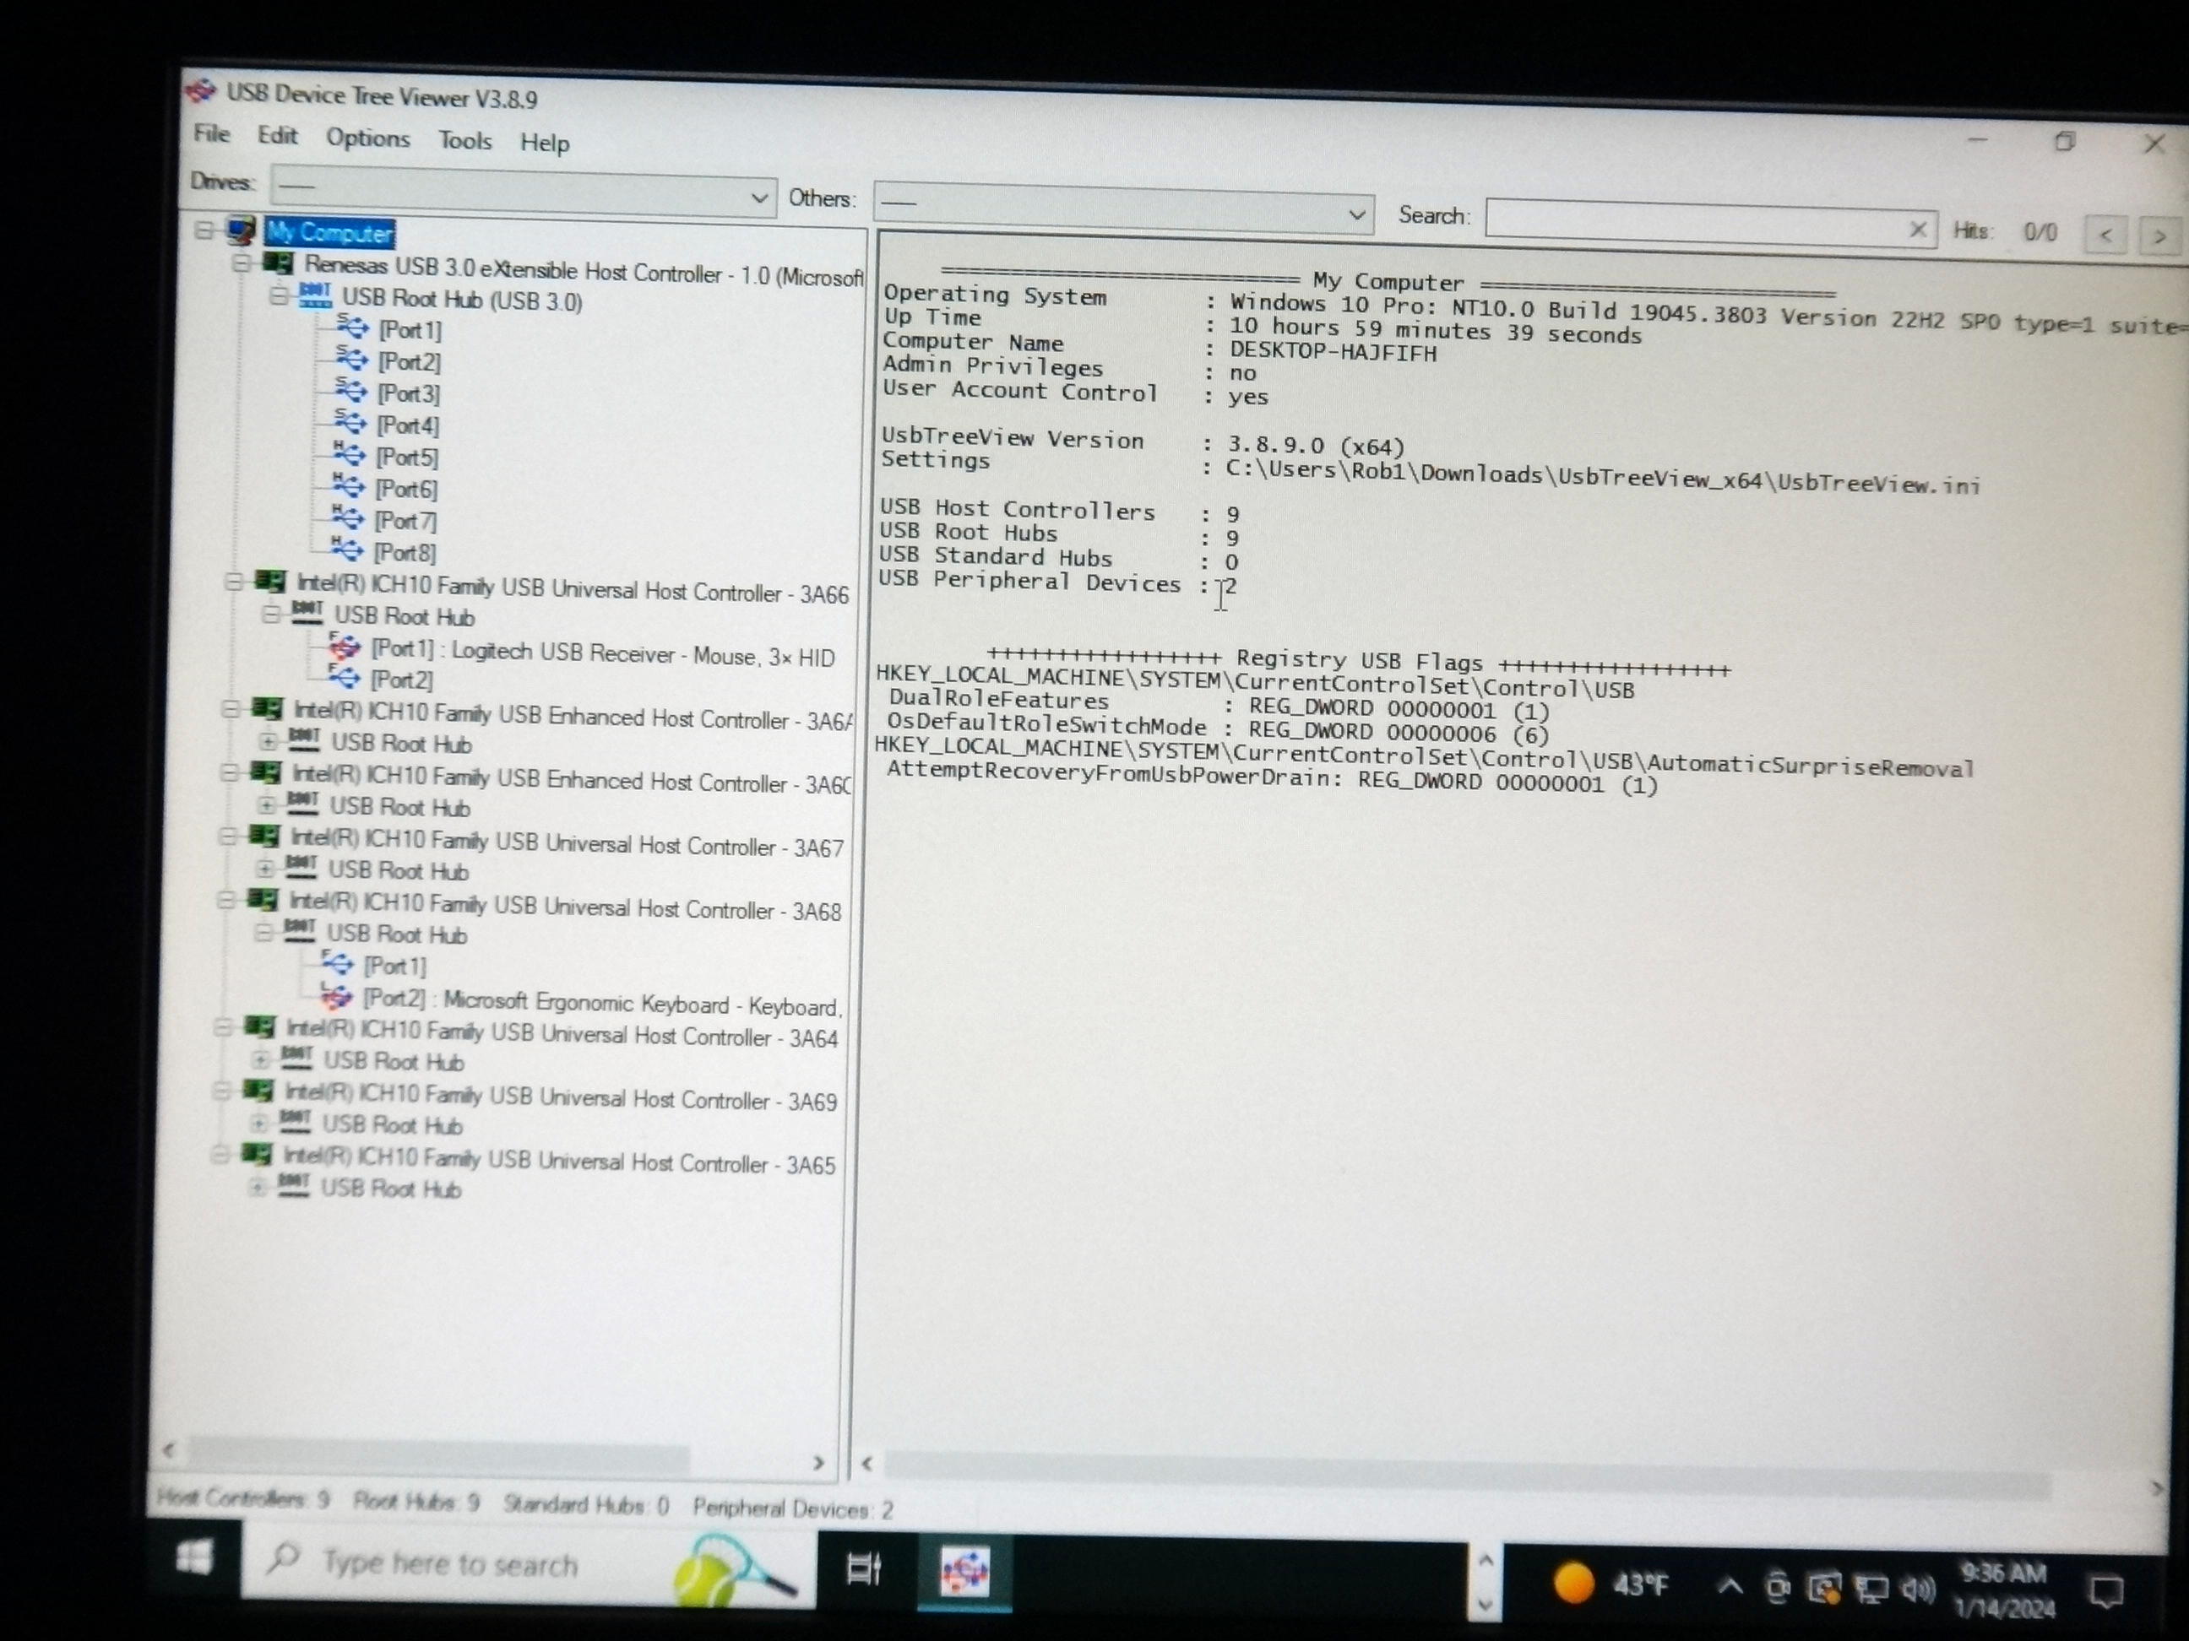
Task: Clear the search box with X
Action: point(1918,230)
